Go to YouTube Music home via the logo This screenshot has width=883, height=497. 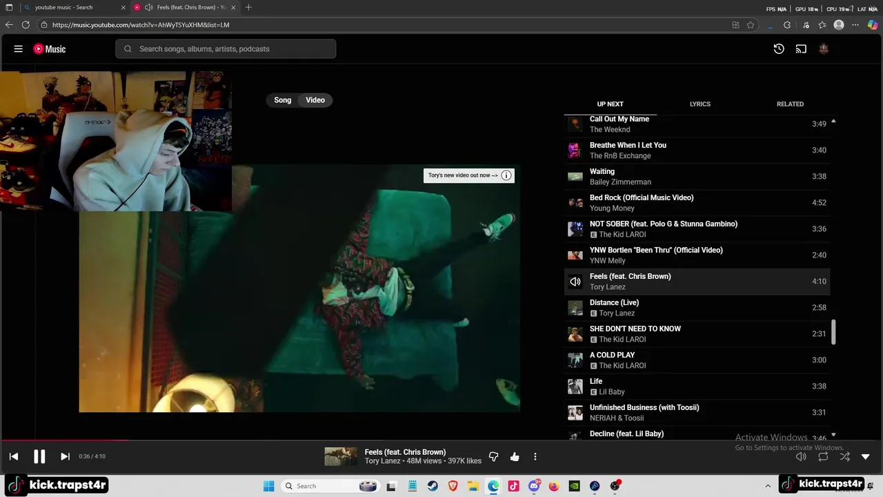pos(50,49)
